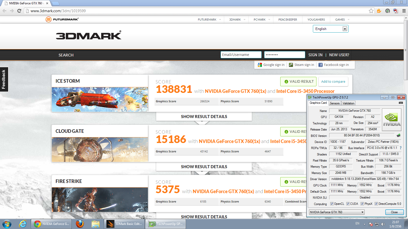Screen dimensions: 408x229
Task: Click the Futuremark logo in the header
Action: click(62, 19)
